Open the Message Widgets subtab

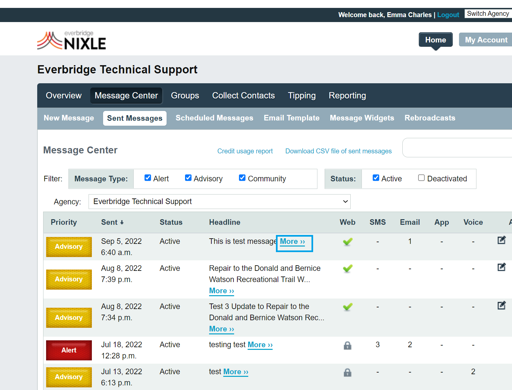click(x=362, y=118)
